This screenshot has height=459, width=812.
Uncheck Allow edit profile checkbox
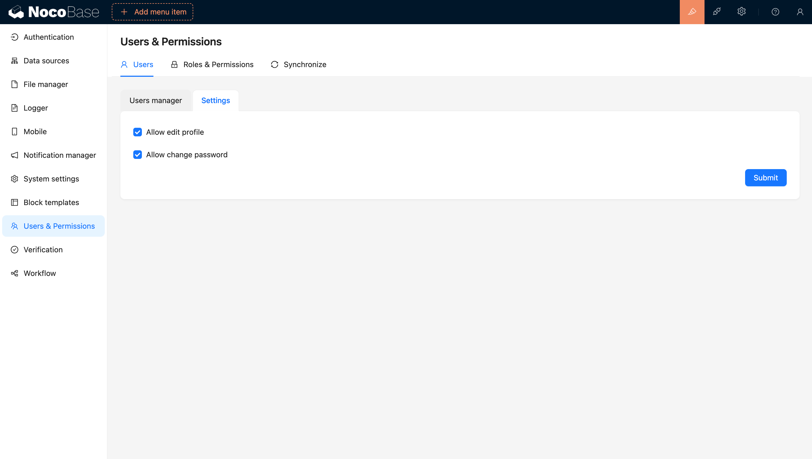(138, 132)
